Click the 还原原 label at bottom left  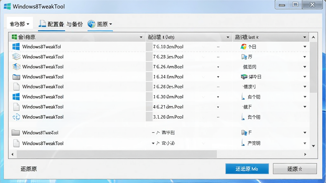29,169
